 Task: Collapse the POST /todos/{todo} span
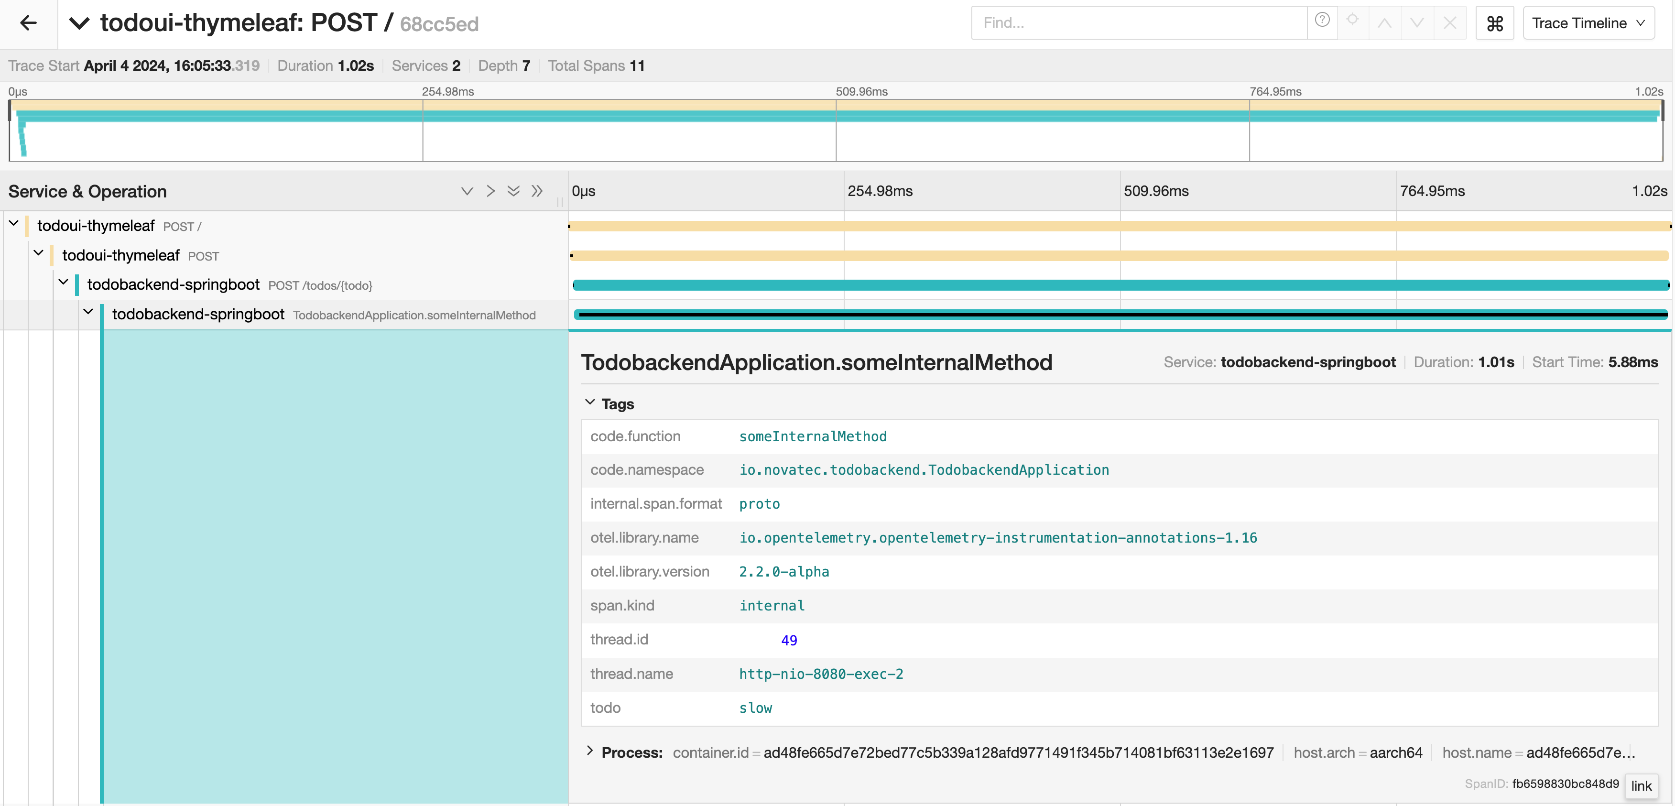tap(63, 282)
